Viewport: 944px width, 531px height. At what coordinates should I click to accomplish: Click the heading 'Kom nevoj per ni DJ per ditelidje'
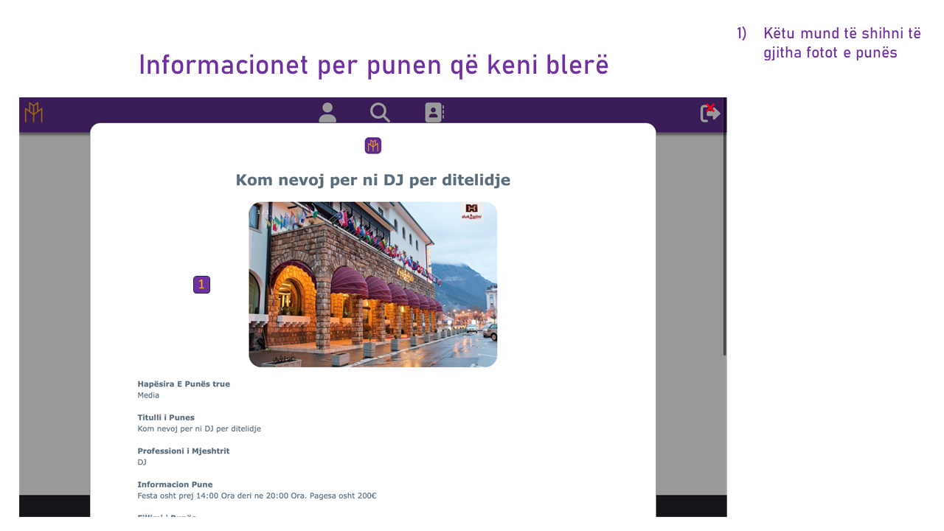point(372,180)
